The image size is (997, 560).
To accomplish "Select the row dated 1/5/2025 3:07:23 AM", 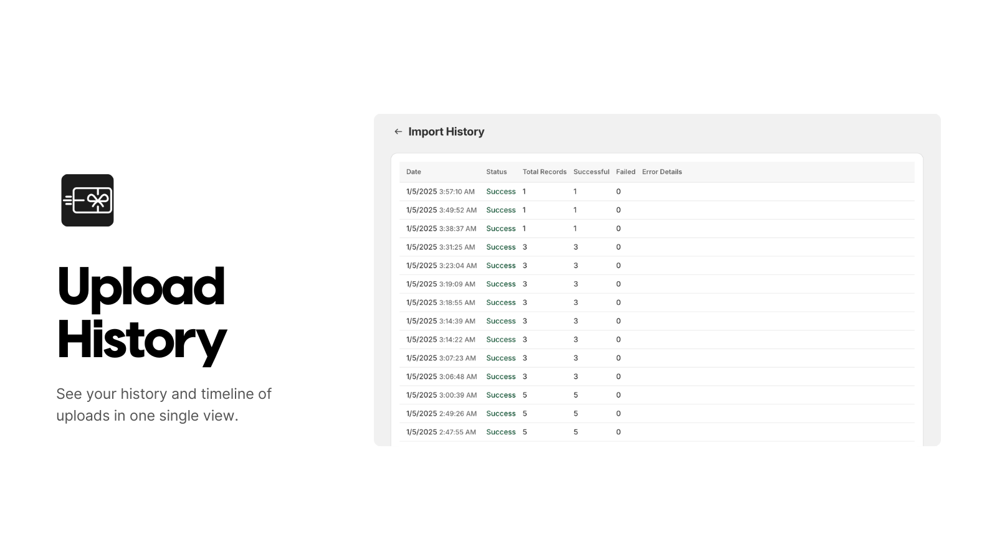I will click(440, 358).
